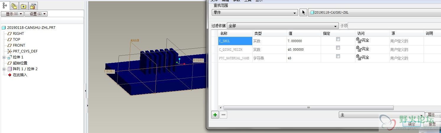Open the Folder Browser tab icon
Viewport: 441px width, 133px height.
coord(14,6)
